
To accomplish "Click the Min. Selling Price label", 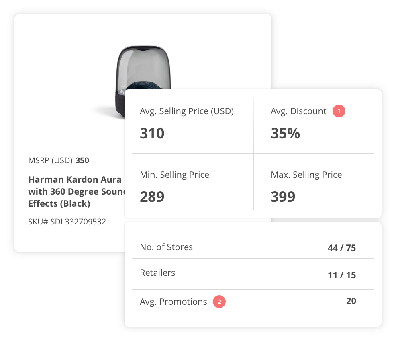I will (x=174, y=175).
